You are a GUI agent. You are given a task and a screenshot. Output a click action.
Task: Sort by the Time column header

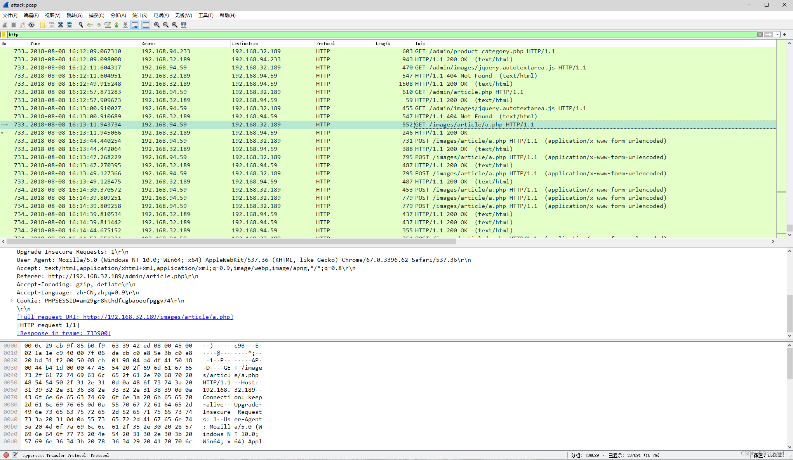tap(84, 43)
